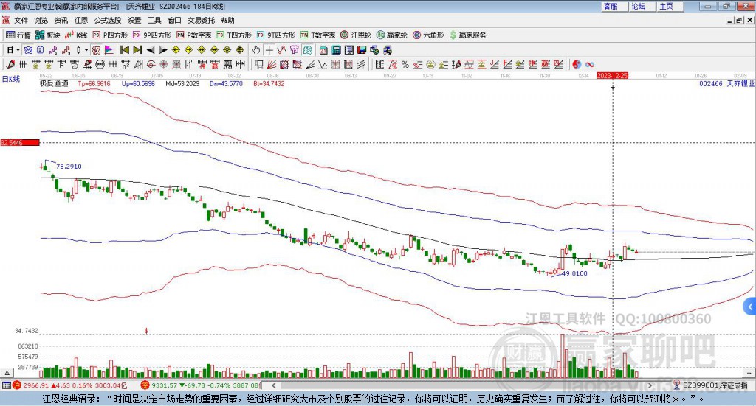Image resolution: width=756 pixels, height=406 pixels.
Task: Open 赢家服务 with the dollar icon
Action: [x=468, y=35]
